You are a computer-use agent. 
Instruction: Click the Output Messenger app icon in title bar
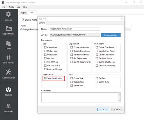(x=2, y=2)
